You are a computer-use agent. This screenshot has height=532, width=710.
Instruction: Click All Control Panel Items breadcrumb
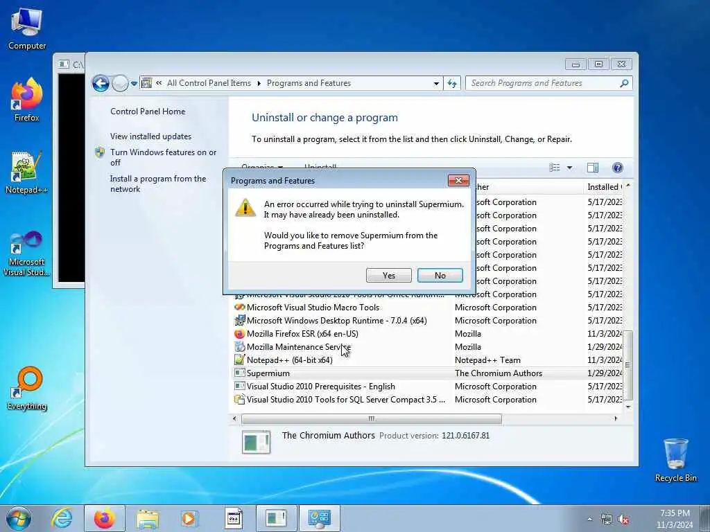209,83
